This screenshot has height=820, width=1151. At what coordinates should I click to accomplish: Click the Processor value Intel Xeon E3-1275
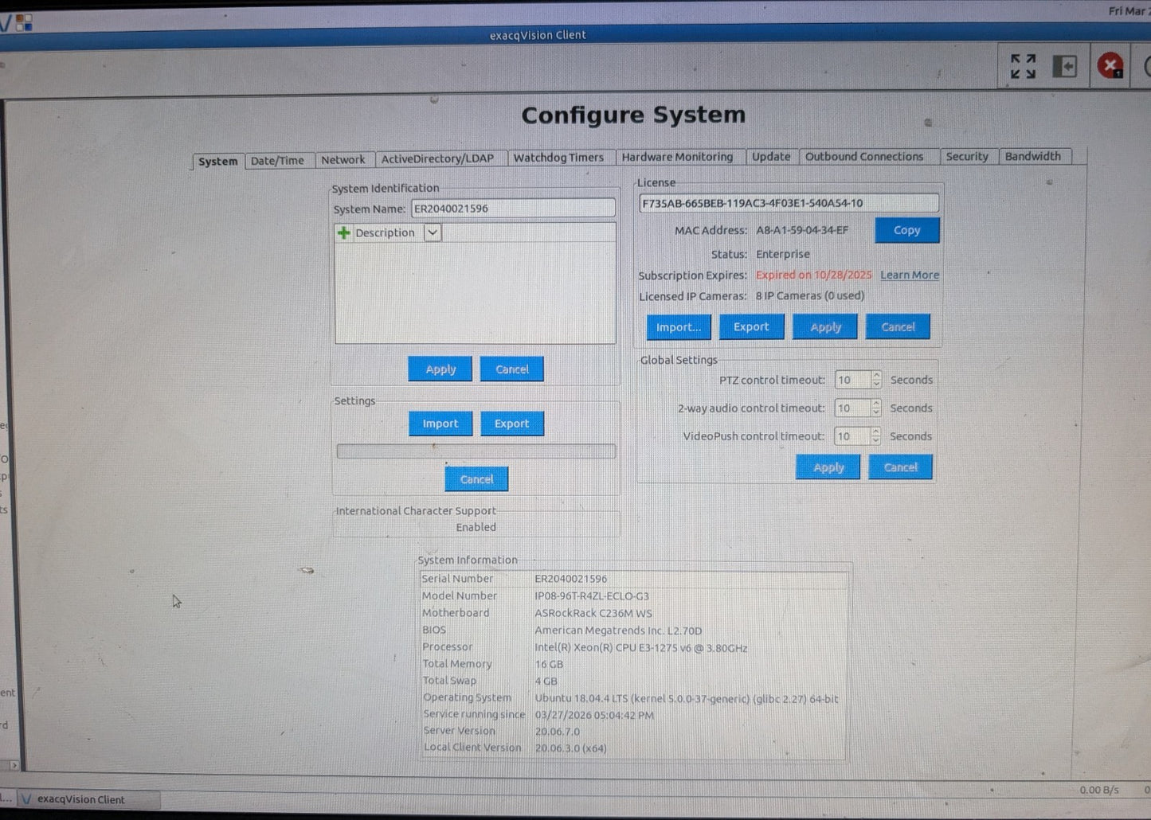(x=641, y=648)
